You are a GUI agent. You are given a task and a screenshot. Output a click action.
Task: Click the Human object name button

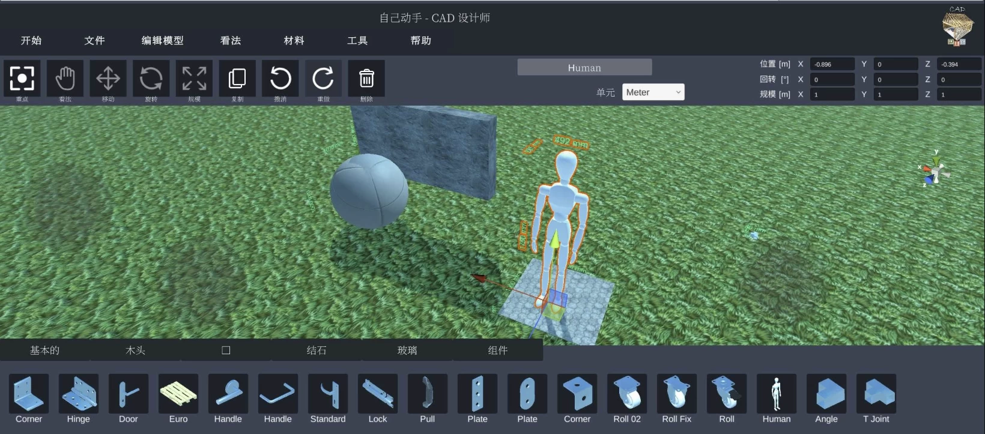tap(584, 68)
